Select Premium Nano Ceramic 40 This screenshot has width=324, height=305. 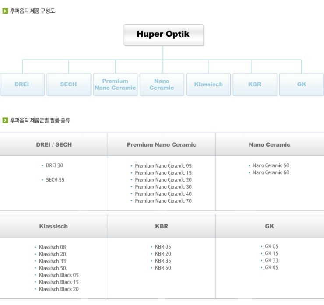click(x=163, y=194)
